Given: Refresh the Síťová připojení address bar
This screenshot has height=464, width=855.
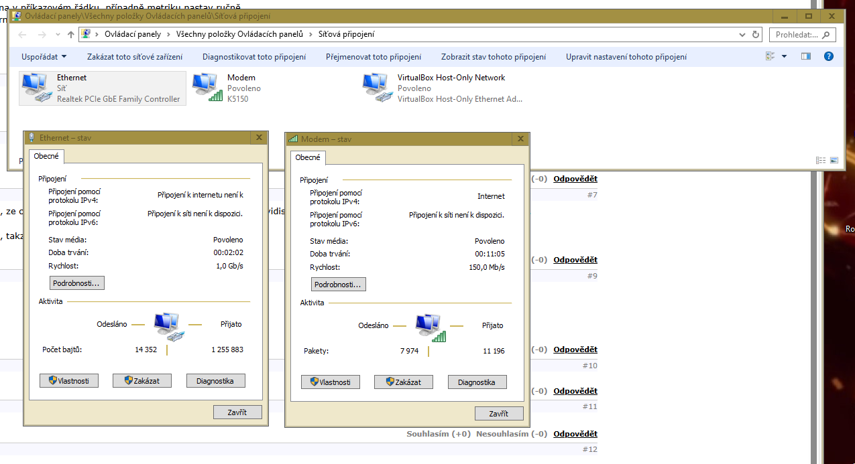Looking at the screenshot, I should tap(756, 34).
